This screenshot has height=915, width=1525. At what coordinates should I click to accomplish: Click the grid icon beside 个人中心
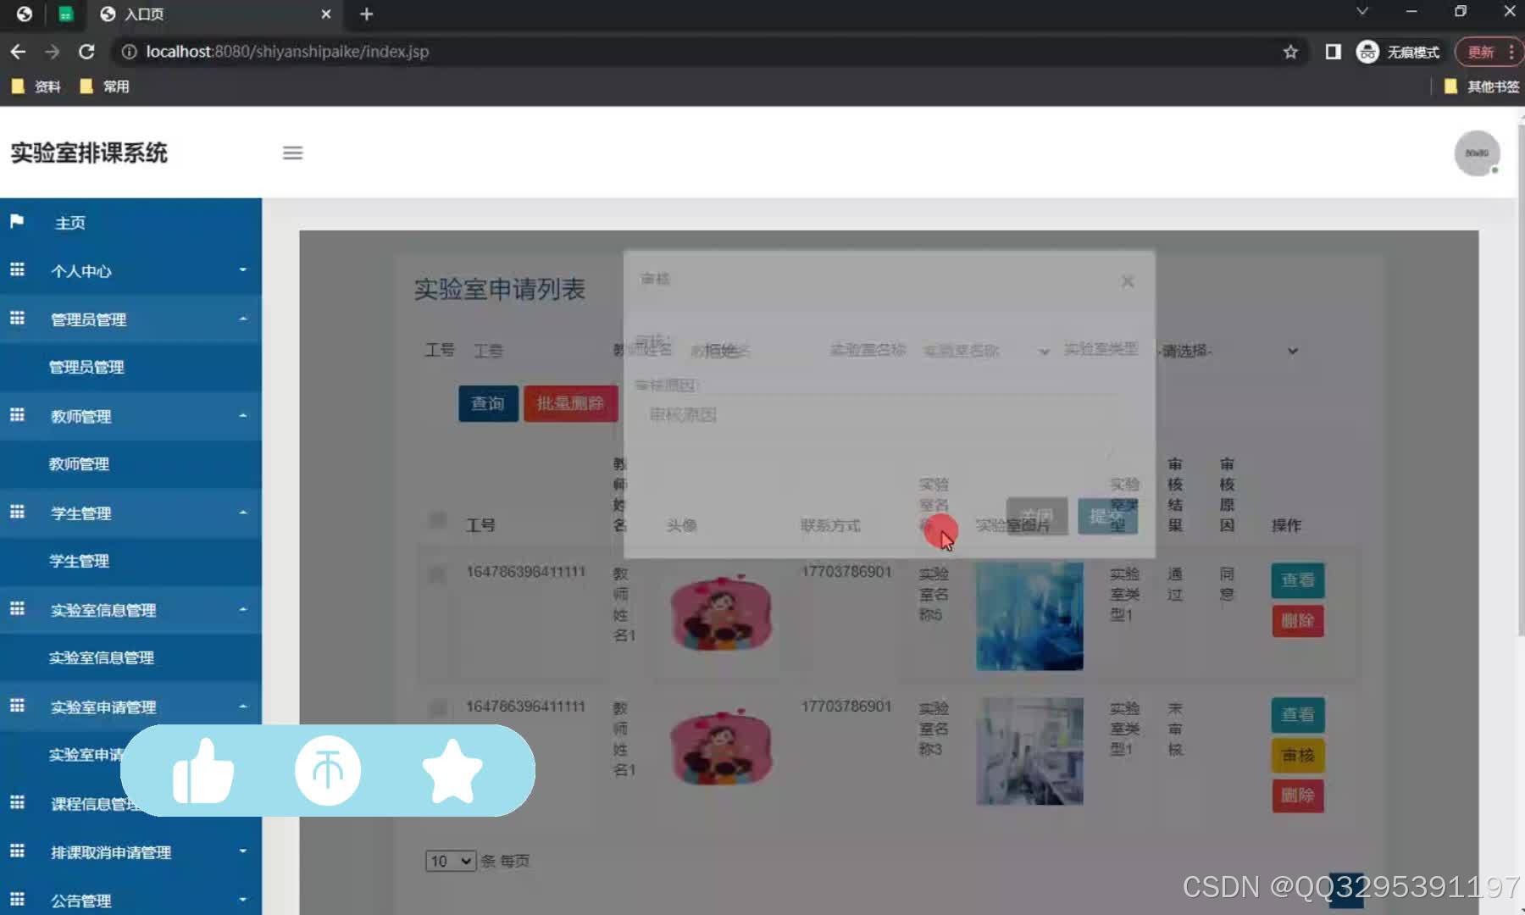[17, 269]
